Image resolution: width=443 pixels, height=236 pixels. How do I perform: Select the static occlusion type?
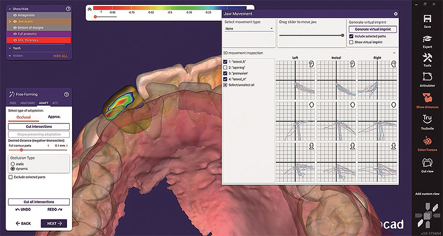(x=13, y=164)
